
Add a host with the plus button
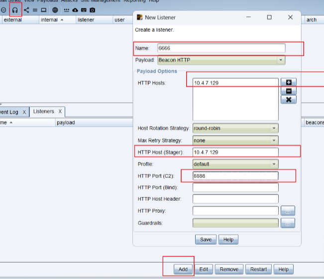tap(289, 82)
